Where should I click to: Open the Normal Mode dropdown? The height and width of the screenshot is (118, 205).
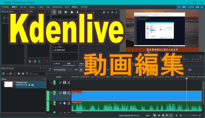62,70
